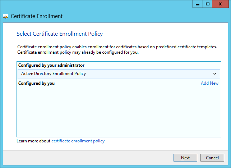Click the Learn more about text
Screen dimensions: 231x168
pos(33,141)
